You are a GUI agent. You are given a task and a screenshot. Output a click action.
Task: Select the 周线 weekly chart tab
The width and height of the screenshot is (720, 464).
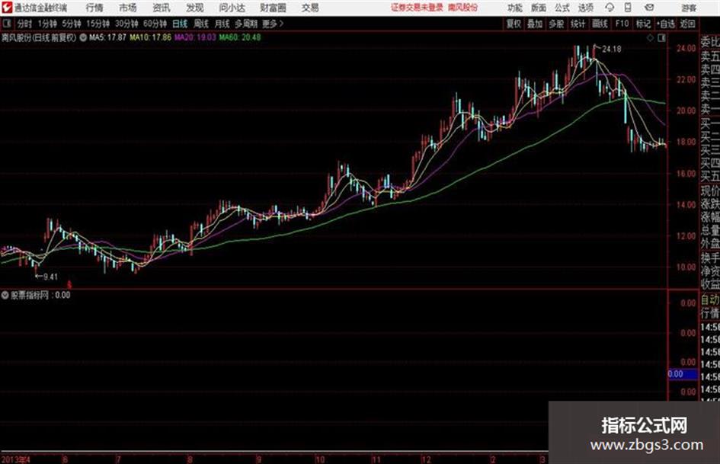coord(201,24)
